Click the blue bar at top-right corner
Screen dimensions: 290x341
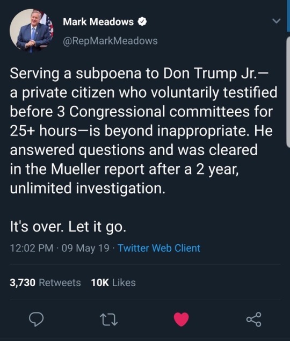click(288, 16)
